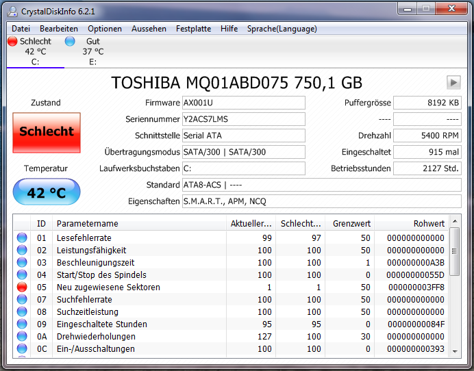Click the Suchzeitleistung parameter name

tap(88, 311)
